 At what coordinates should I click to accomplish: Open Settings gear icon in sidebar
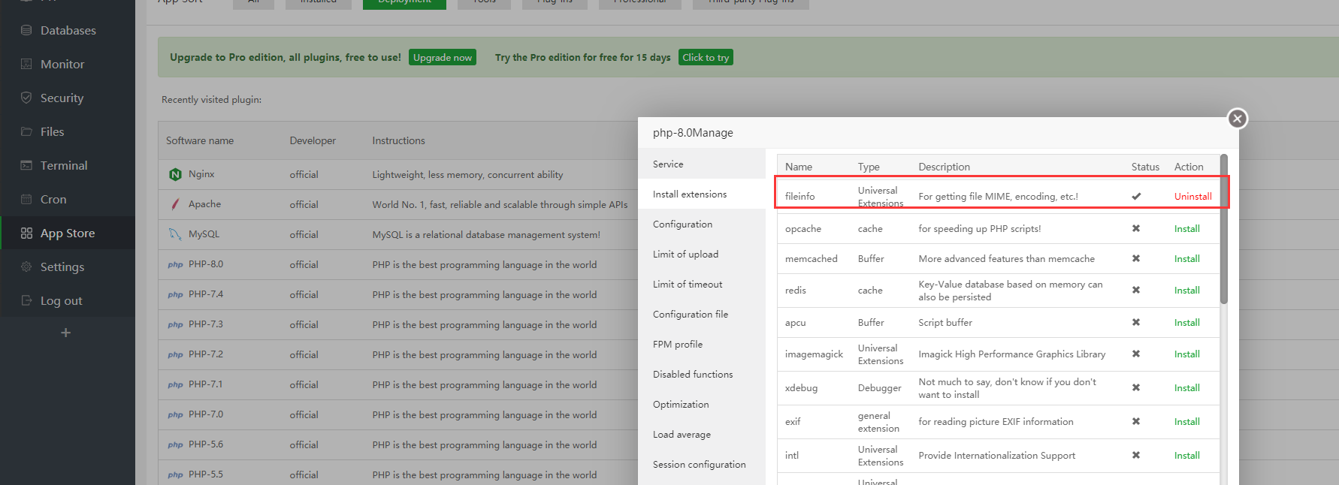coord(26,267)
